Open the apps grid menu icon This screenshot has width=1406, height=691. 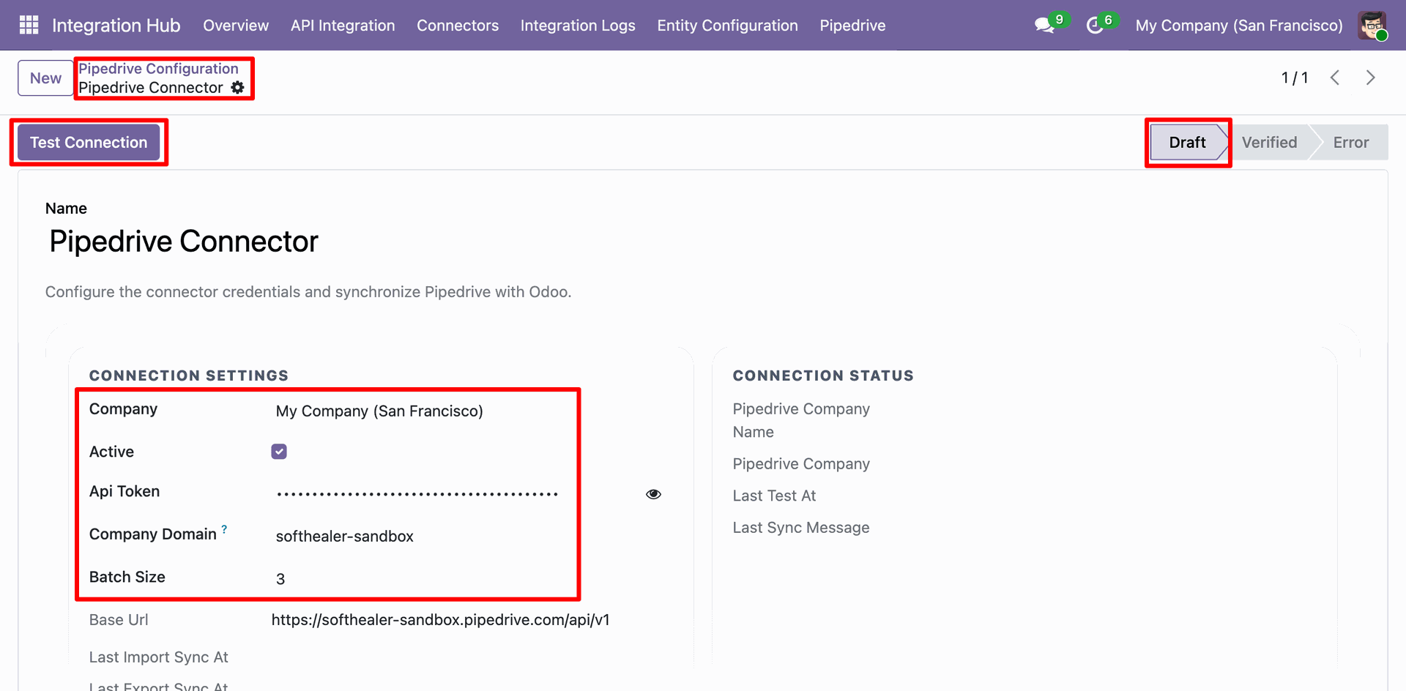click(29, 25)
